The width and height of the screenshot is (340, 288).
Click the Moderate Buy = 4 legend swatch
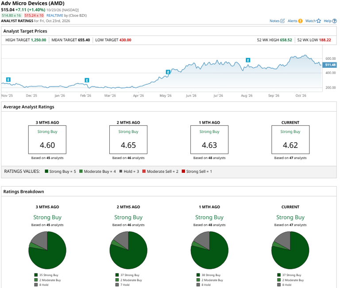point(81,171)
